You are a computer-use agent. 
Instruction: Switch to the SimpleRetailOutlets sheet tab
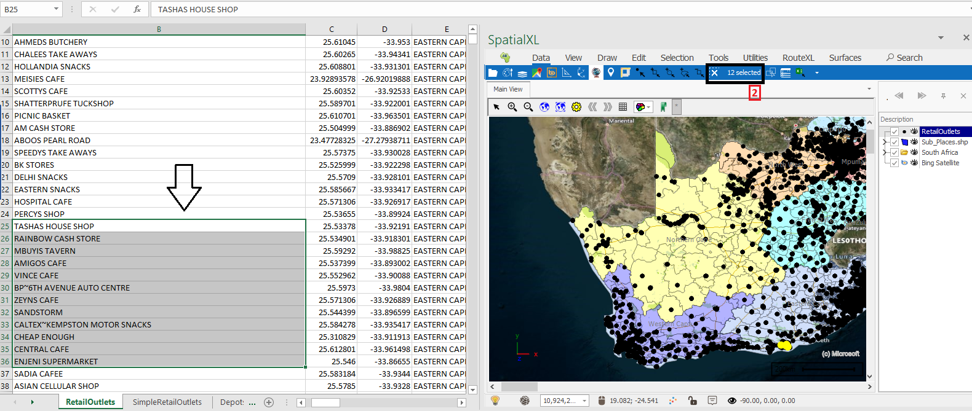[x=167, y=402]
